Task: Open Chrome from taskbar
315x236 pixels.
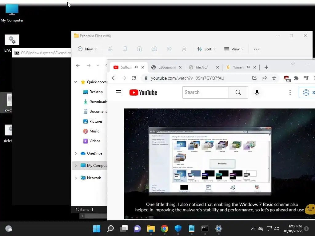Action: tap(165, 229)
